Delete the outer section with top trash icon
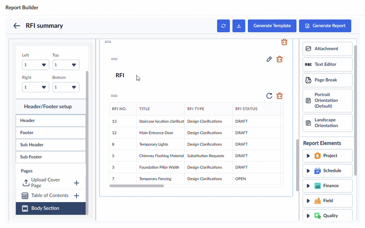Screen dimensions: 365x228 [284, 42]
